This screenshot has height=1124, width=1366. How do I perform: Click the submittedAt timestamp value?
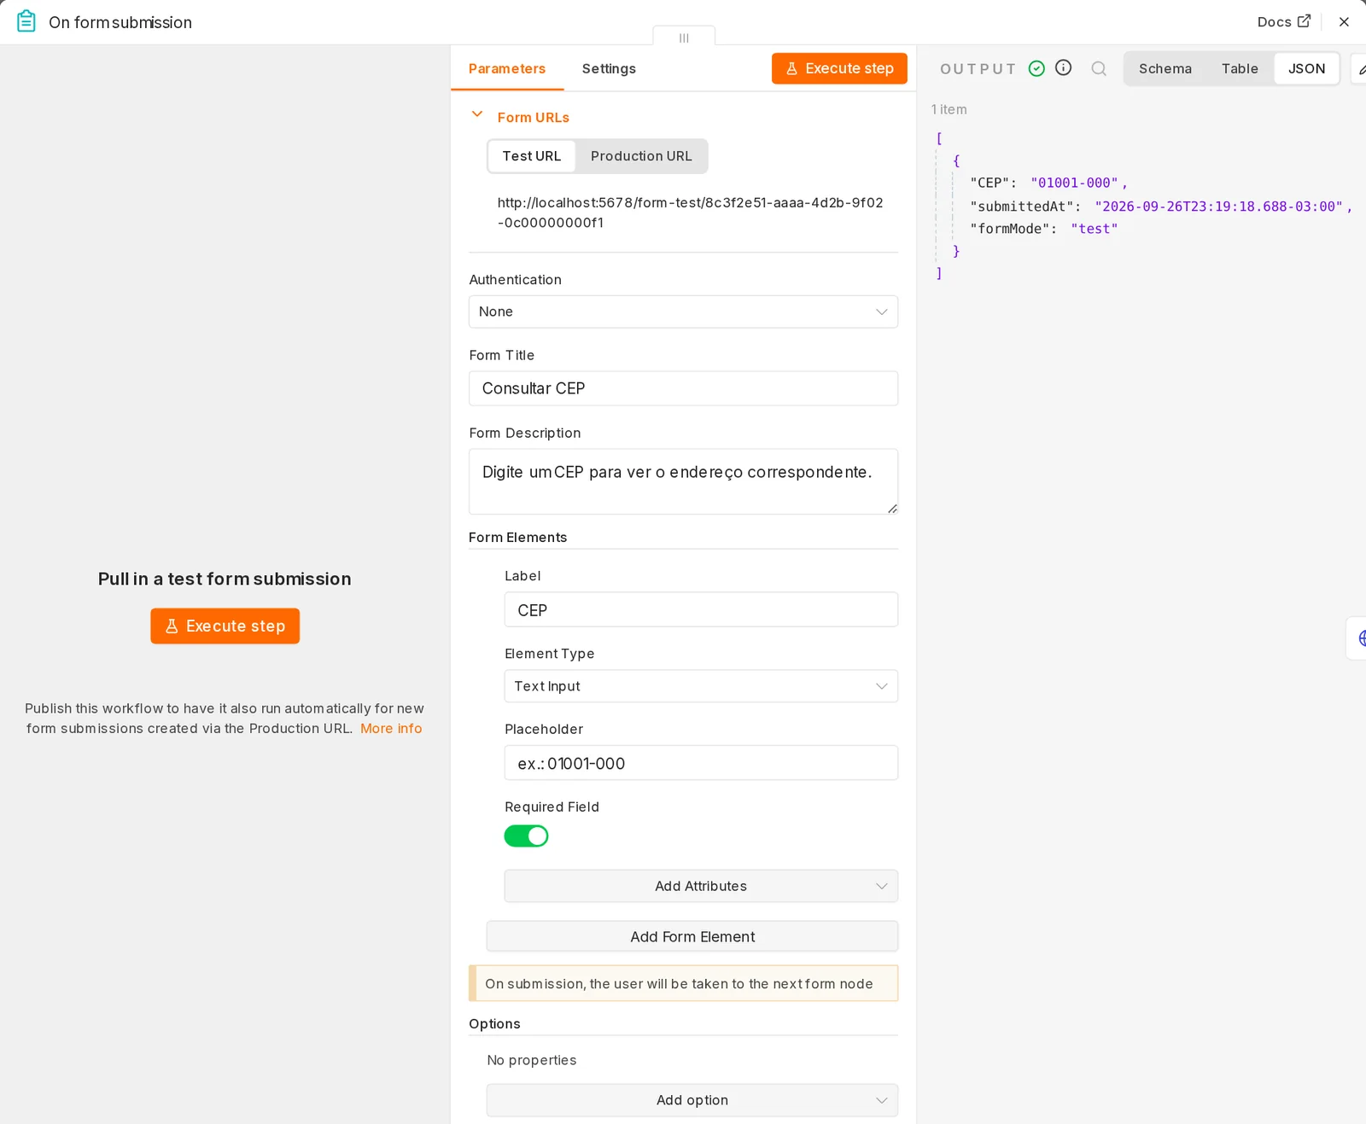point(1218,207)
